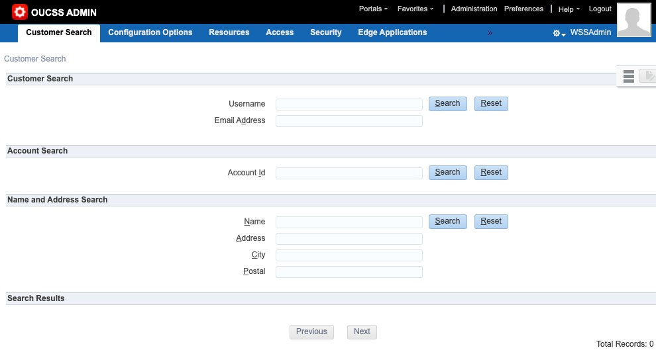Image resolution: width=656 pixels, height=352 pixels.
Task: Click the OUCSS red gear logo
Action: point(20,12)
